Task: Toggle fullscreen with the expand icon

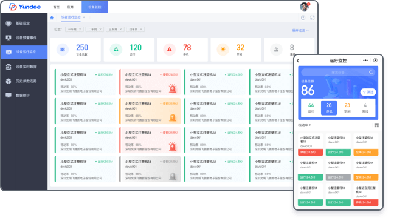Action: tap(312, 18)
